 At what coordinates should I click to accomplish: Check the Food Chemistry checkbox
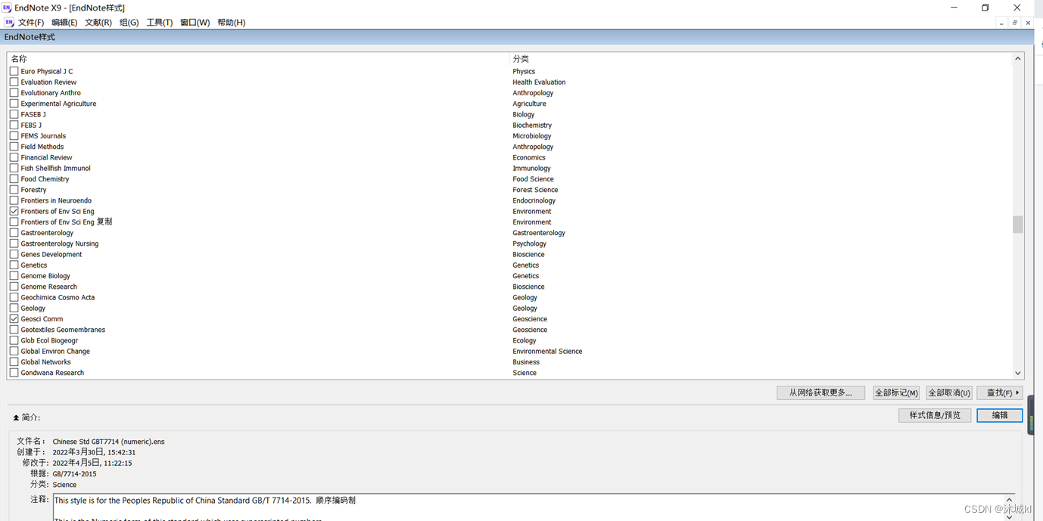pos(14,178)
